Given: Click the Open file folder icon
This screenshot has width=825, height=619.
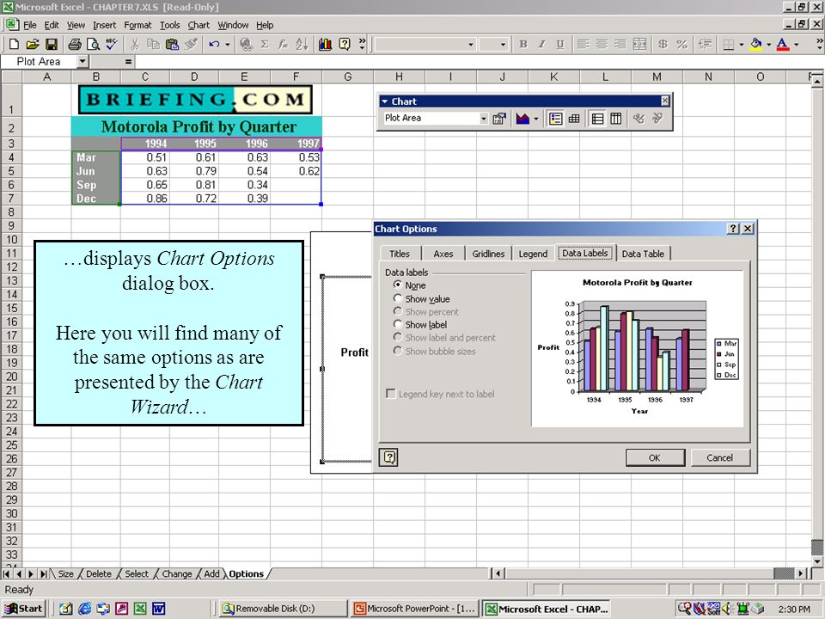Looking at the screenshot, I should click(33, 44).
